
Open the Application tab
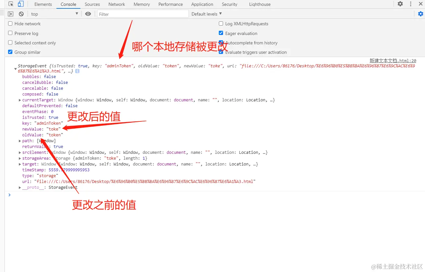[x=202, y=4]
